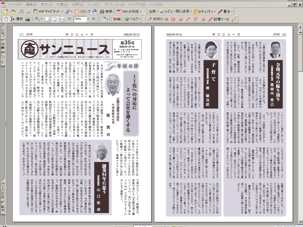
Task: Select the red Rectangle drawing tool
Action: (x=173, y=19)
